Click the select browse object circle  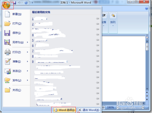pos(147,96)
